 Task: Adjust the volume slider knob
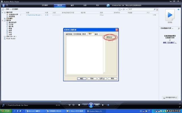point(108,105)
